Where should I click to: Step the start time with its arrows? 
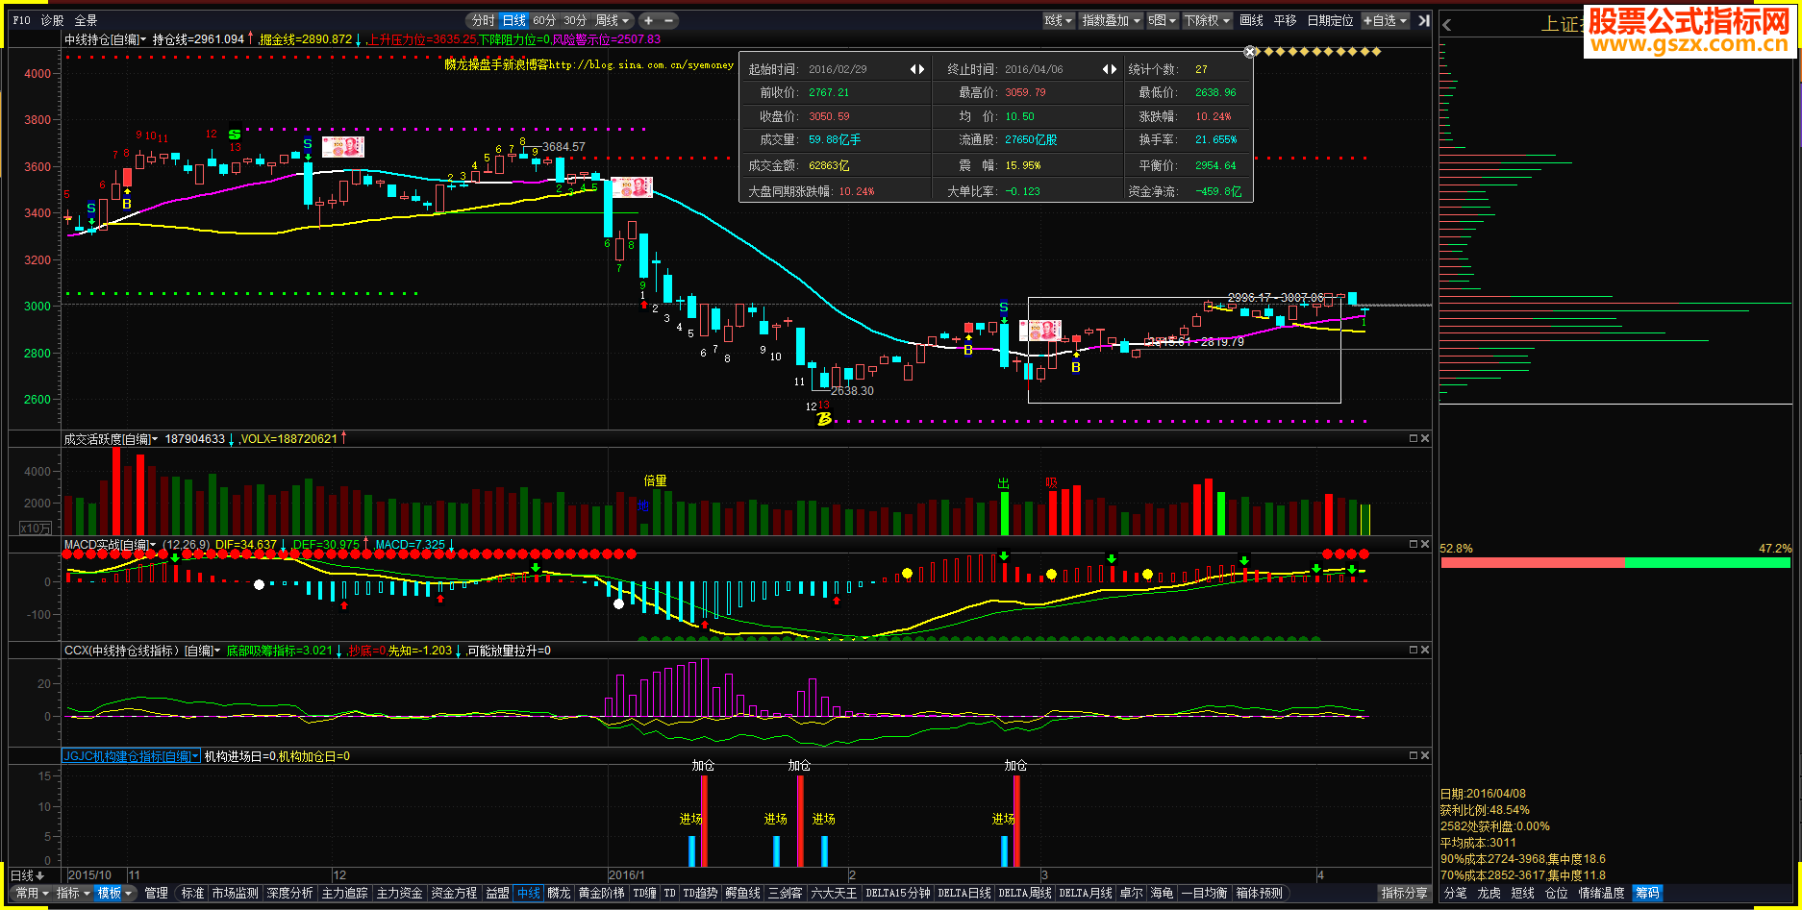[x=917, y=69]
